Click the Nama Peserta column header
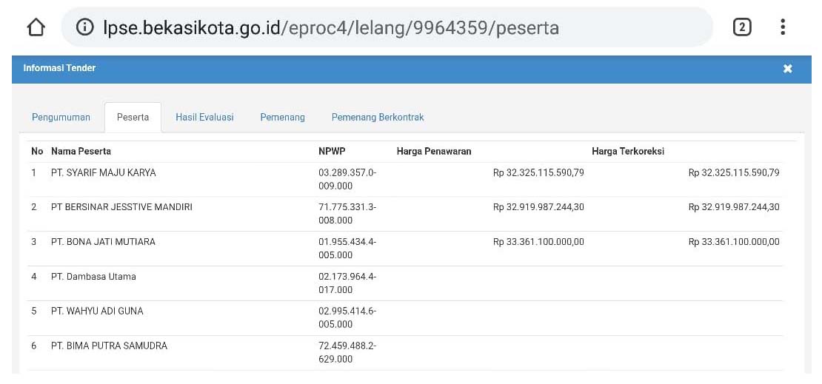 [81, 151]
